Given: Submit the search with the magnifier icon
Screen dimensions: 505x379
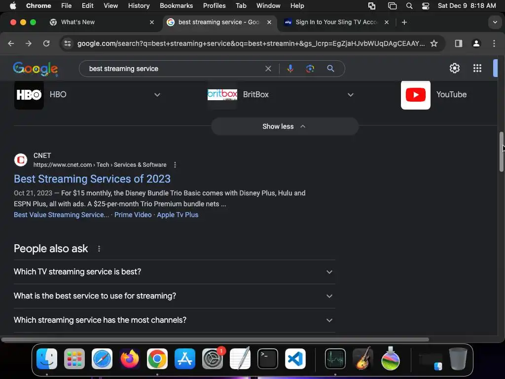Looking at the screenshot, I should [330, 69].
